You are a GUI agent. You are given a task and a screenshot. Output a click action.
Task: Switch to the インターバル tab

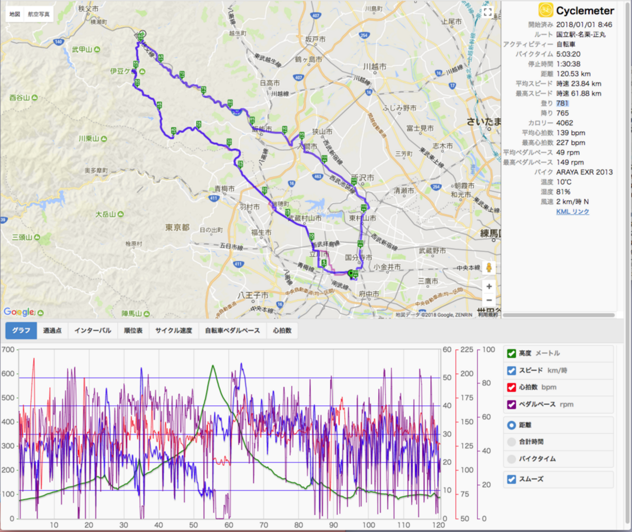(x=93, y=331)
